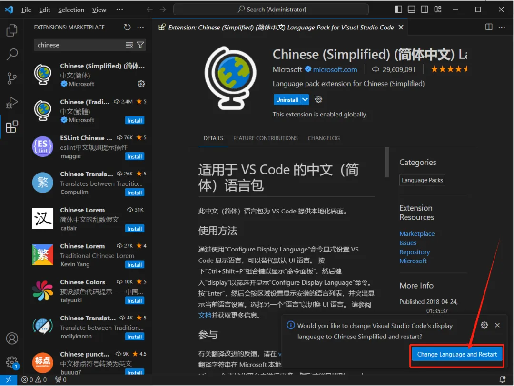
Task: Open the Source Control view
Action: coord(12,78)
